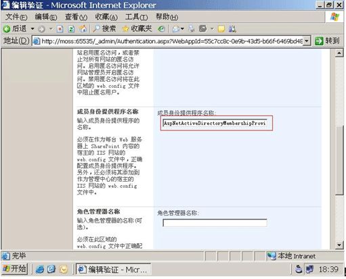Click the second Quick Launch icon
346x279 pixels.
[x=51, y=270]
